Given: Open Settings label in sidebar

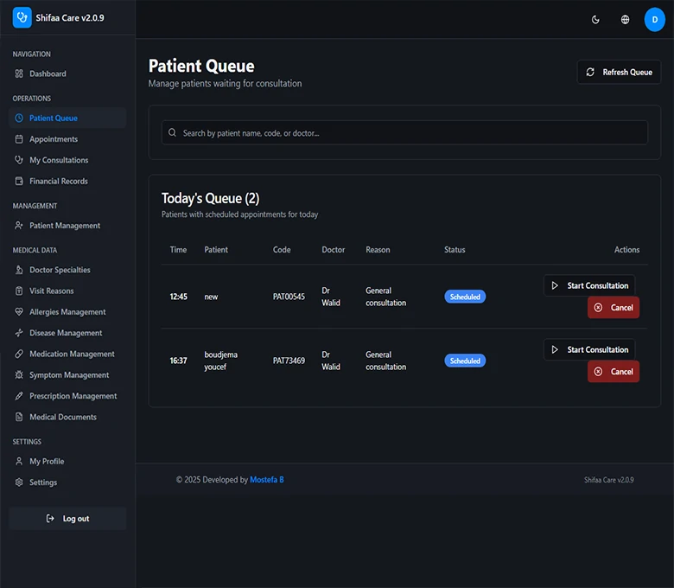Looking at the screenshot, I should [43, 483].
